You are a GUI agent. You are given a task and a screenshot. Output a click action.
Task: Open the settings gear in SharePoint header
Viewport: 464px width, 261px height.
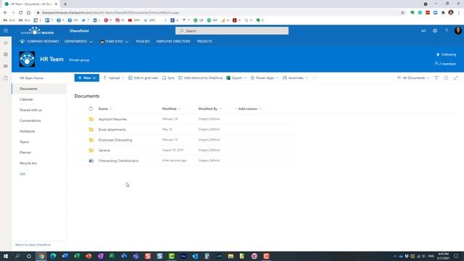pos(435,30)
